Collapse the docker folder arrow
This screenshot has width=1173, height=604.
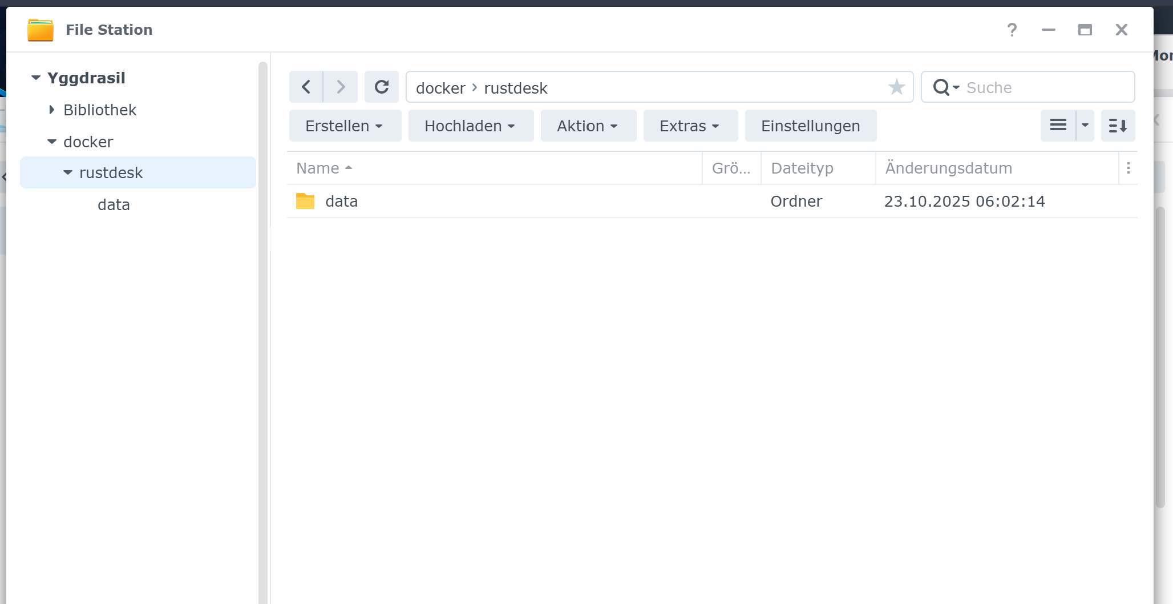coord(52,142)
